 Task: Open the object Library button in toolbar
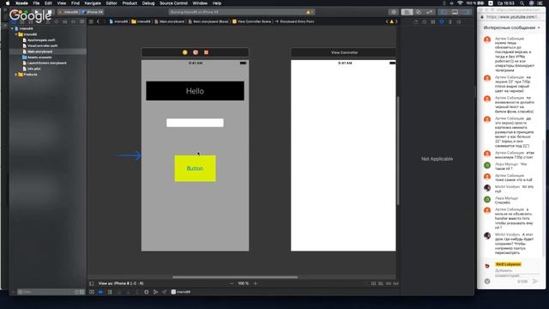394,12
